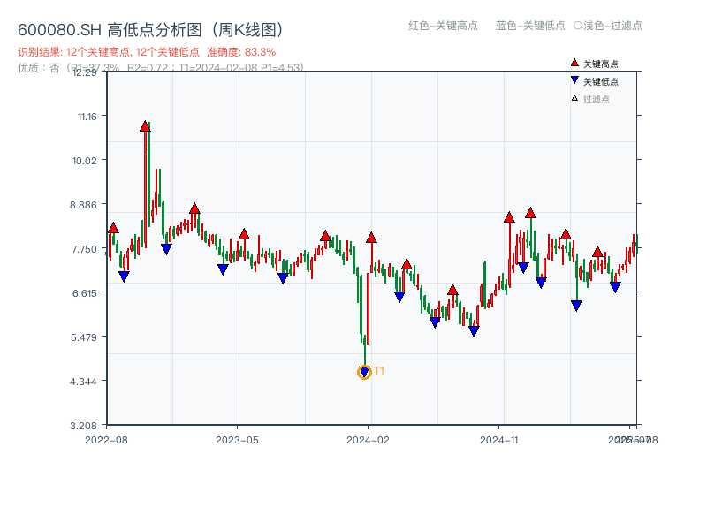The width and height of the screenshot is (707, 530).
Task: Click the 8.886 price axis label
Action: coord(83,205)
